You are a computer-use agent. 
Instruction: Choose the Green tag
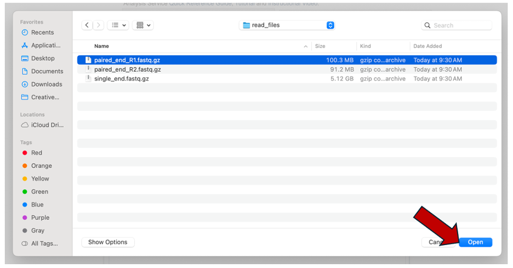click(35, 191)
